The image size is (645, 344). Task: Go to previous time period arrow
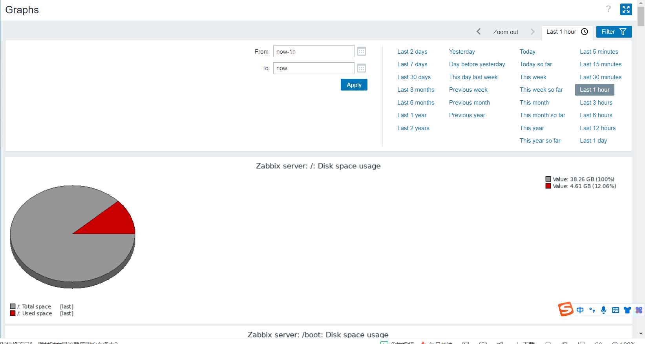pos(479,32)
